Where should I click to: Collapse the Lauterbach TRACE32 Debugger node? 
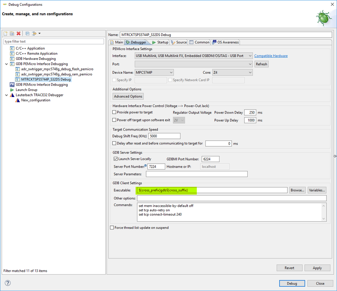pos(6,95)
